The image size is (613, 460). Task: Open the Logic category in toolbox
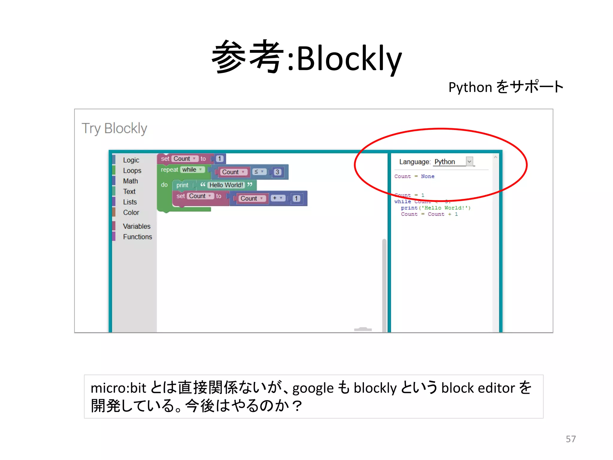click(x=131, y=160)
